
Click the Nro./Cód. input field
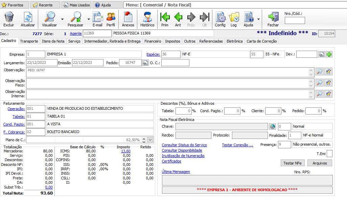tap(295, 21)
